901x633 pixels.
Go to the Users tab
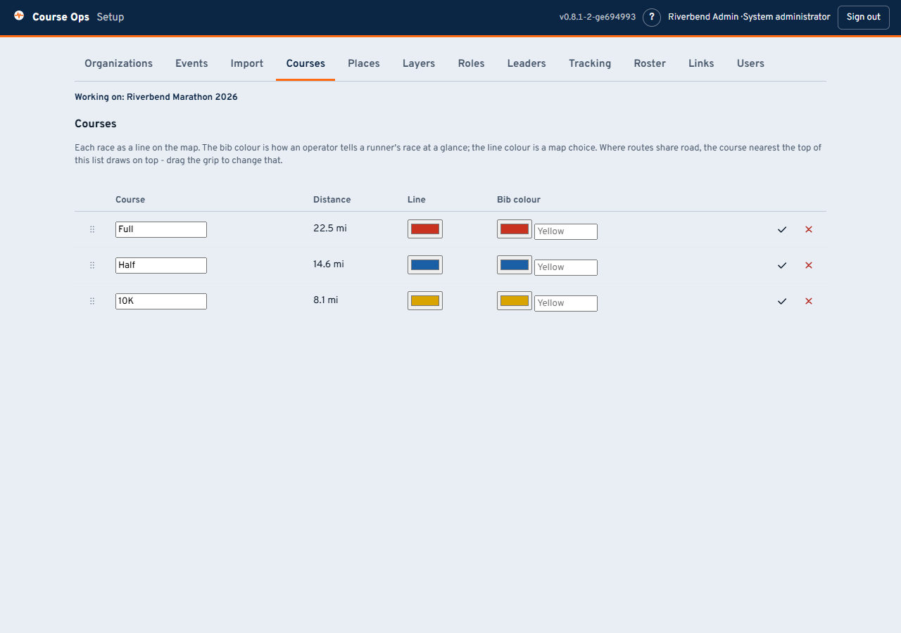tap(750, 63)
